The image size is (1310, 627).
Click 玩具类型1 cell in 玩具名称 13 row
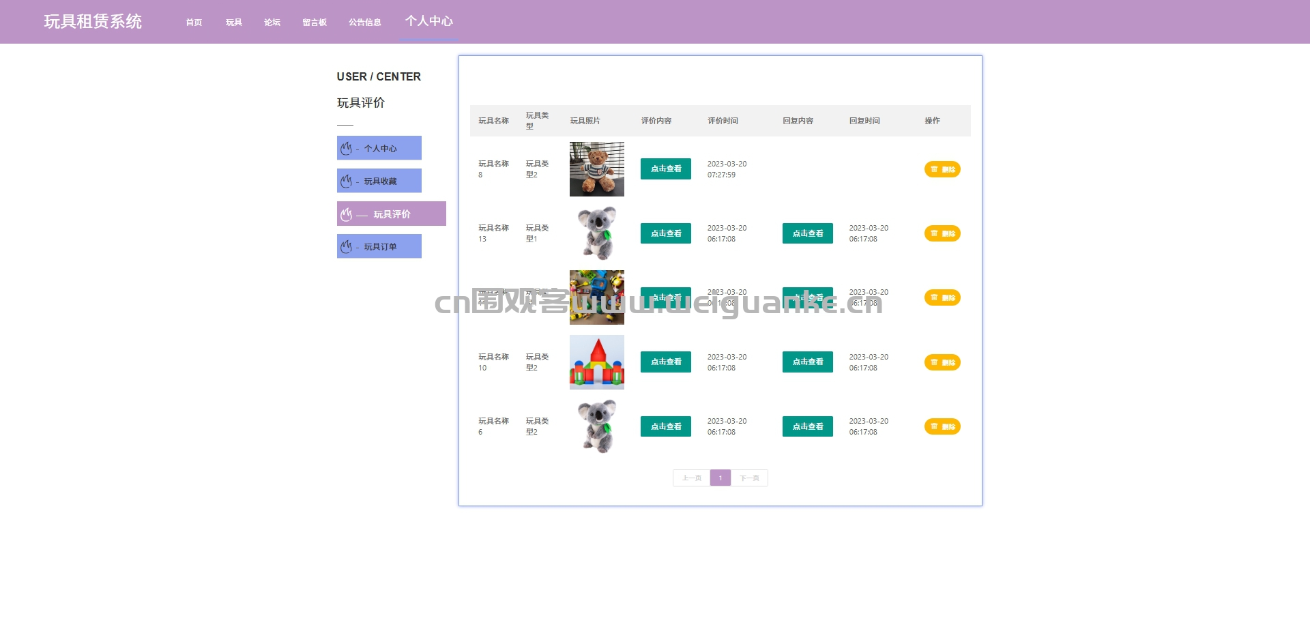click(x=537, y=233)
